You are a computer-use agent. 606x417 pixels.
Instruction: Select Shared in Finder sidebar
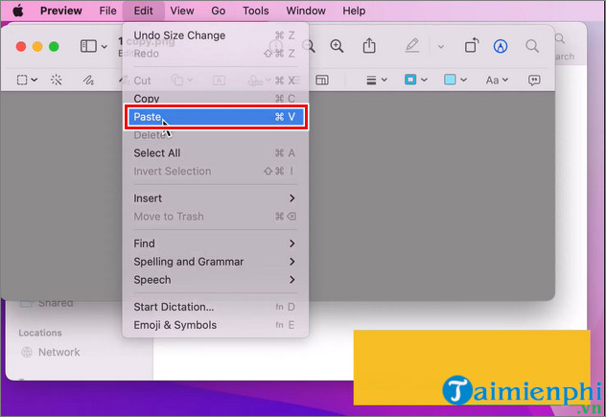coord(46,303)
